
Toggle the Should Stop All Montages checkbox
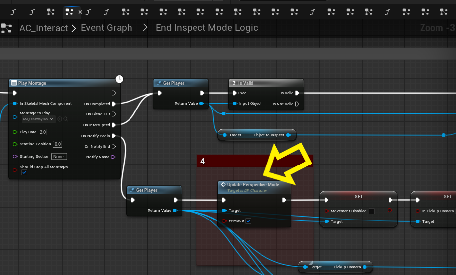point(24,172)
